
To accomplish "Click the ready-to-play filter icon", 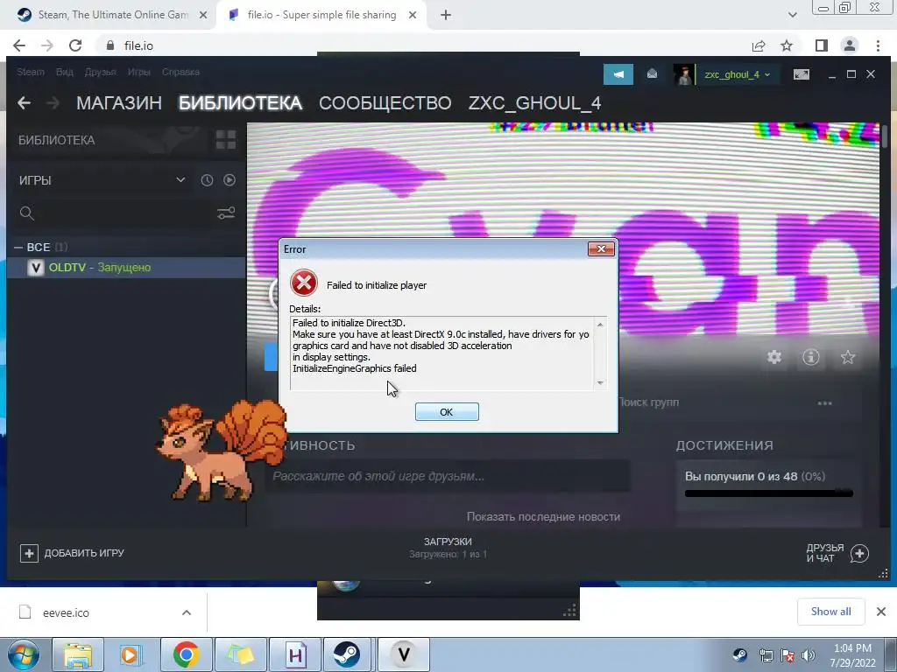I will [230, 180].
